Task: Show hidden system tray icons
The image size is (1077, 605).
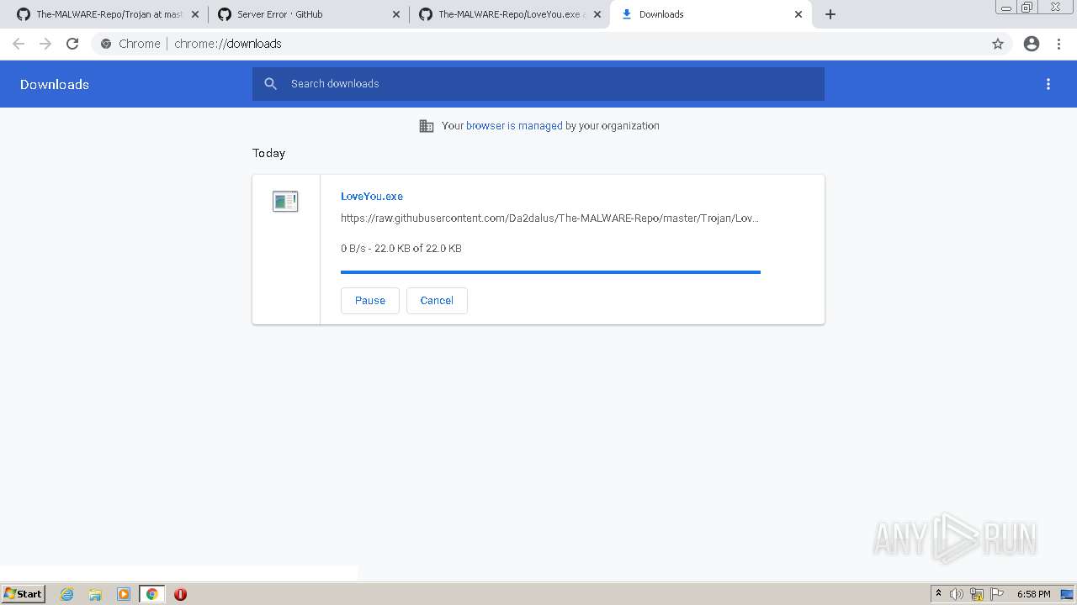Action: click(x=938, y=594)
